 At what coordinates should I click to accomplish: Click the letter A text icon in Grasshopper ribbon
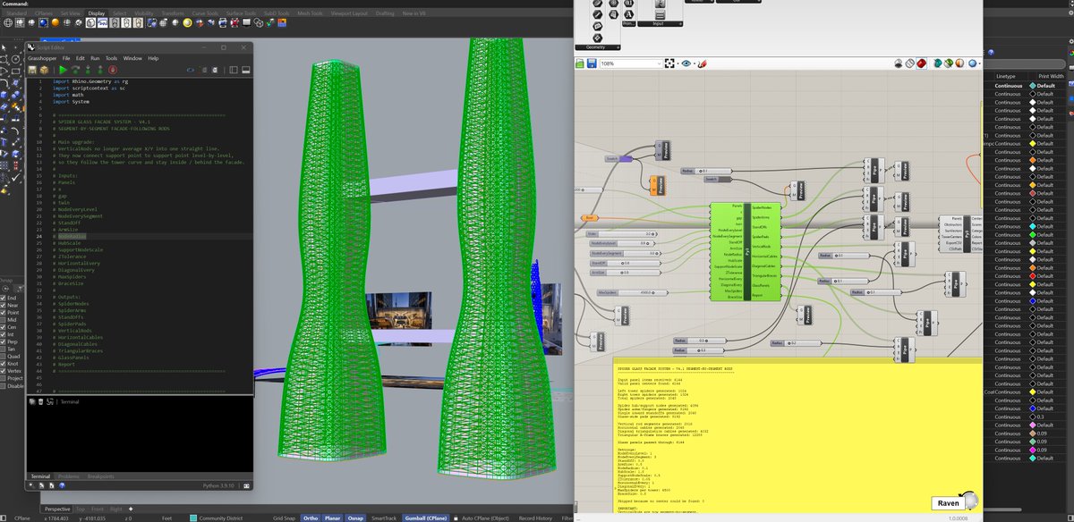(x=629, y=15)
